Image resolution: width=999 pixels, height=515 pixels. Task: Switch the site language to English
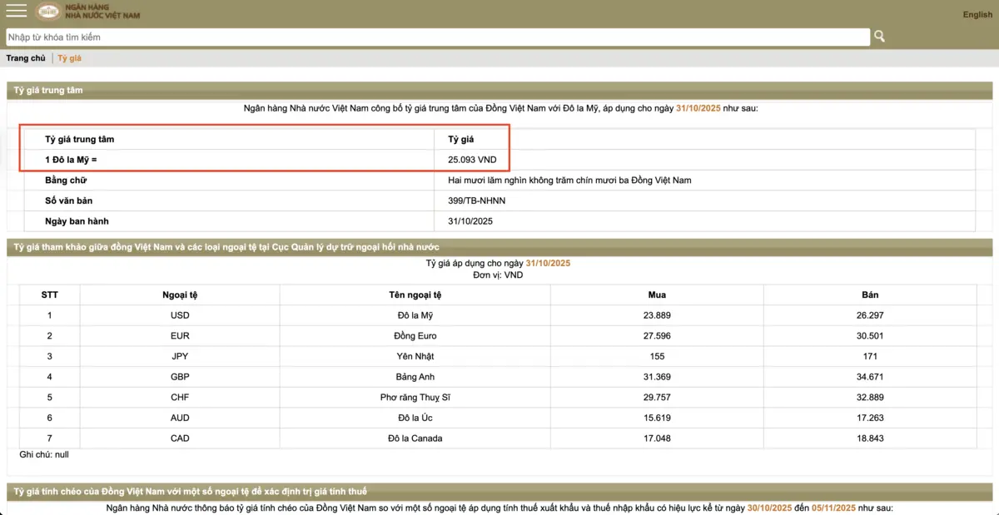tap(977, 14)
